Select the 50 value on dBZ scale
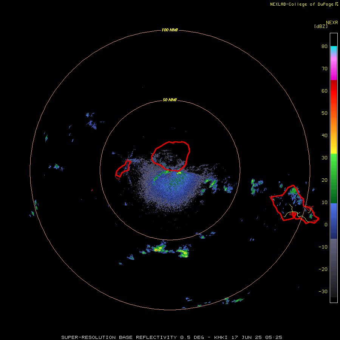The image size is (340, 340). (325, 113)
